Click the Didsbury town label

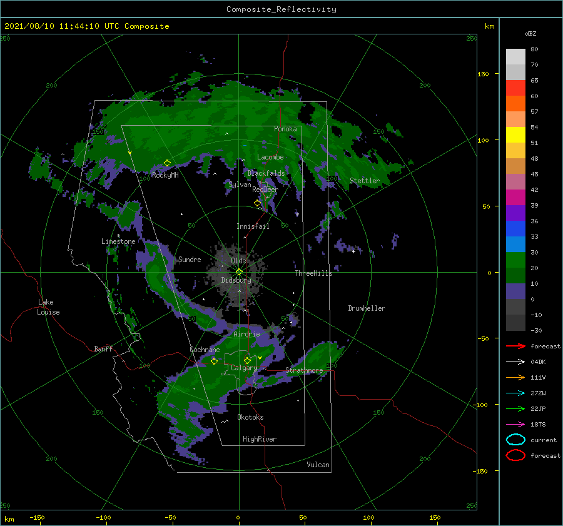pyautogui.click(x=236, y=280)
